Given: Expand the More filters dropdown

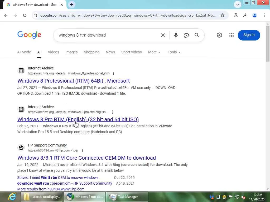Looking at the screenshot, I should (x=154, y=52).
